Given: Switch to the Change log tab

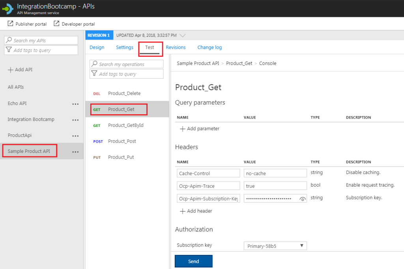Looking at the screenshot, I should 209,47.
